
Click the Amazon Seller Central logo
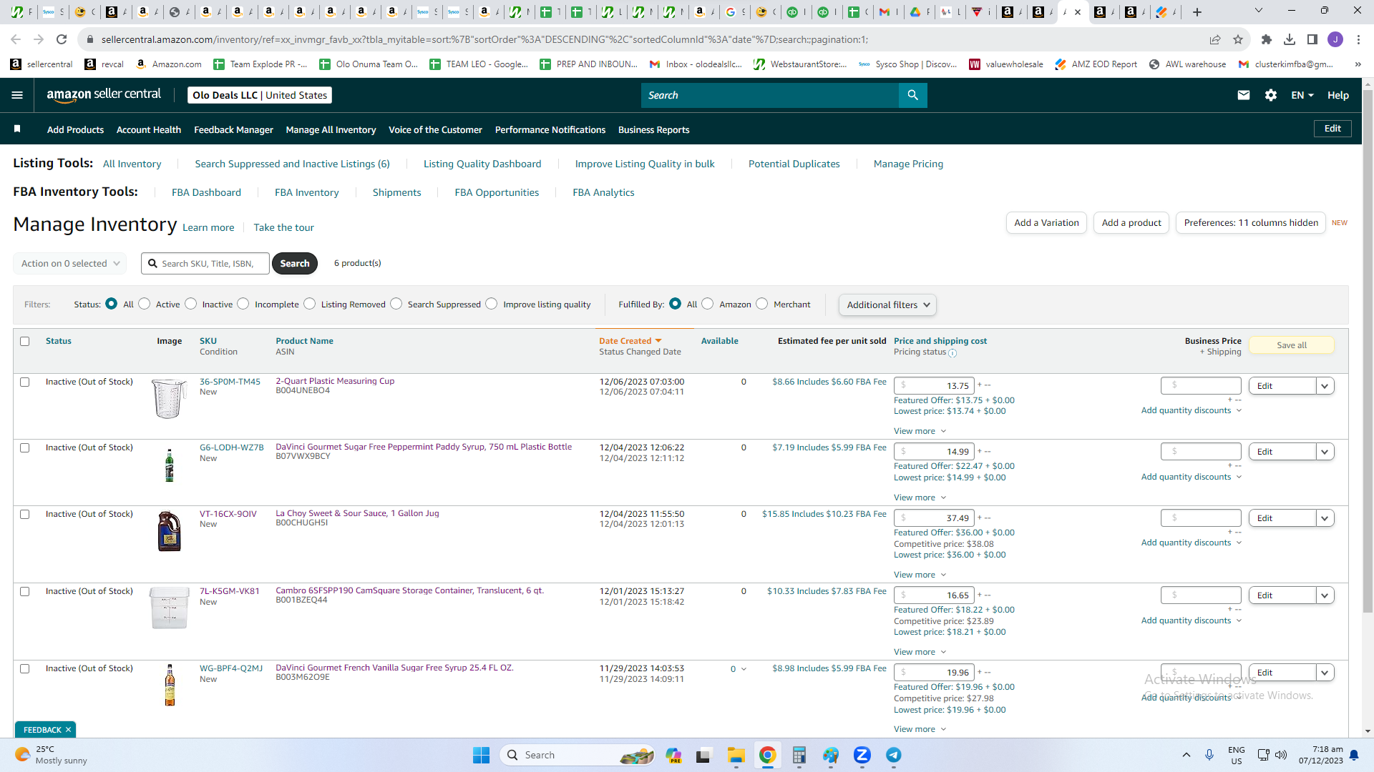tap(104, 95)
